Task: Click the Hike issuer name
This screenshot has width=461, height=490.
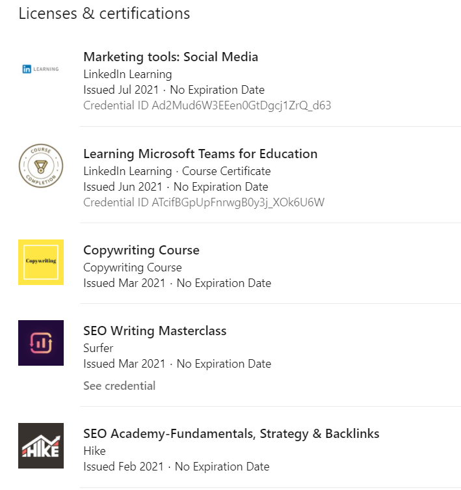Action: pyautogui.click(x=94, y=451)
